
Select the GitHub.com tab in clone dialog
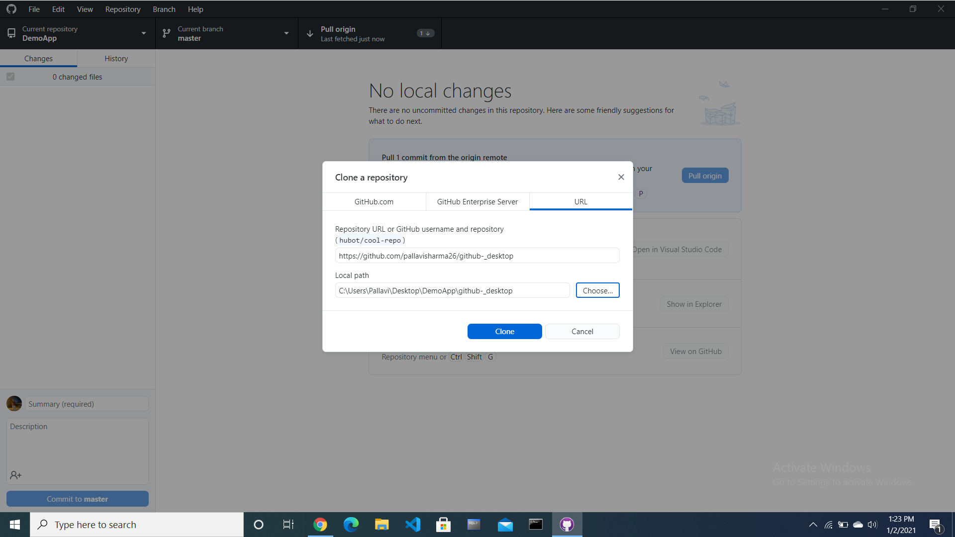373,201
